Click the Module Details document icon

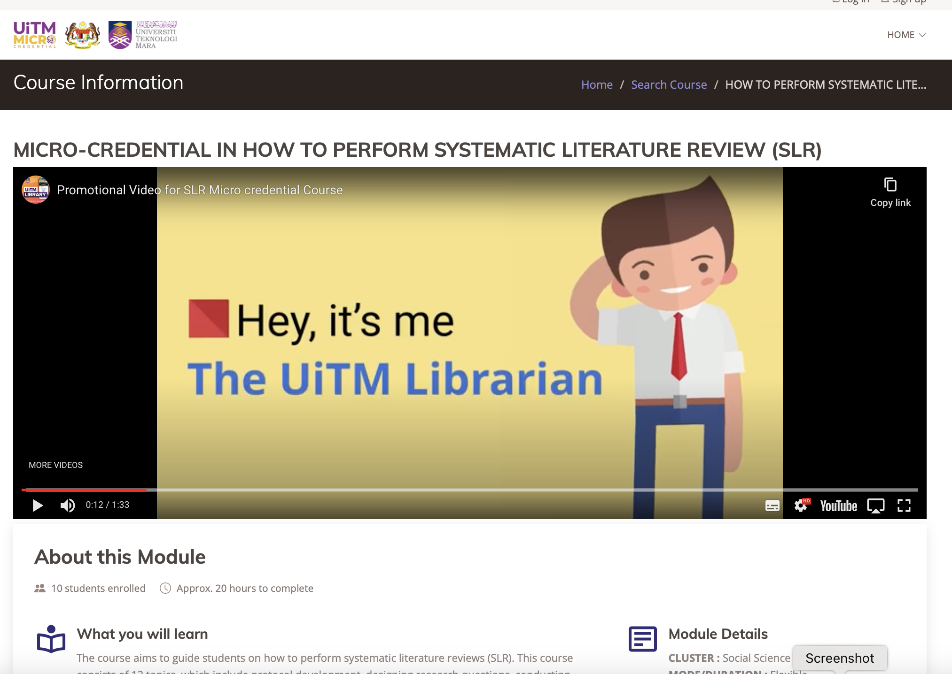tap(642, 639)
